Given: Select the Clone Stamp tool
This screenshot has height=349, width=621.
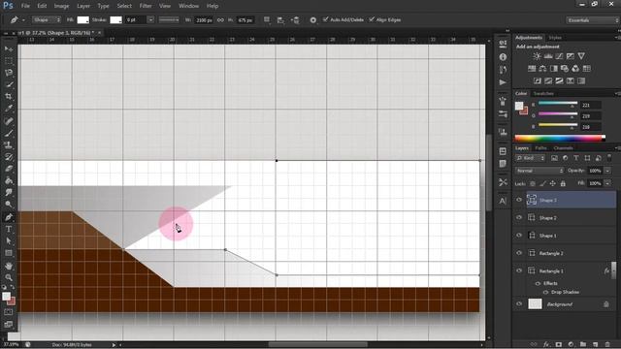Looking at the screenshot, I should [x=9, y=144].
